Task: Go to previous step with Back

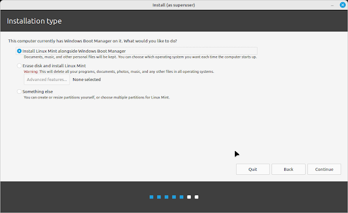Action: pos(288,169)
